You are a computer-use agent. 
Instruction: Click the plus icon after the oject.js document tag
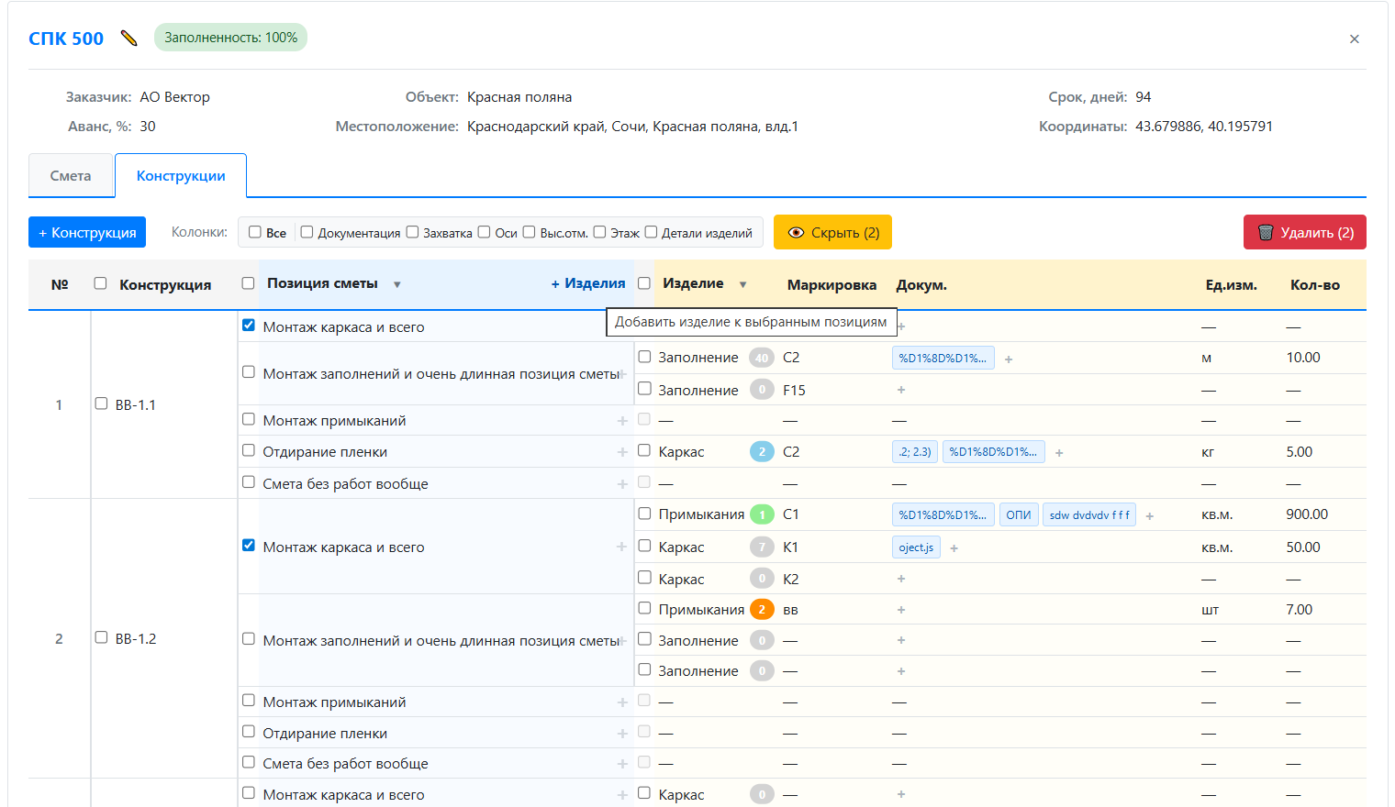point(954,548)
